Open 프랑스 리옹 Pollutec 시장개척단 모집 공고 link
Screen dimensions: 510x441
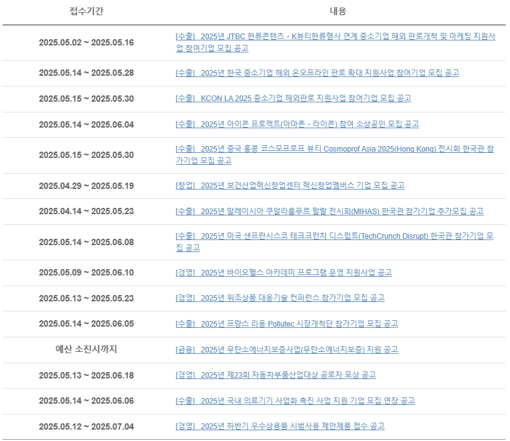click(287, 324)
